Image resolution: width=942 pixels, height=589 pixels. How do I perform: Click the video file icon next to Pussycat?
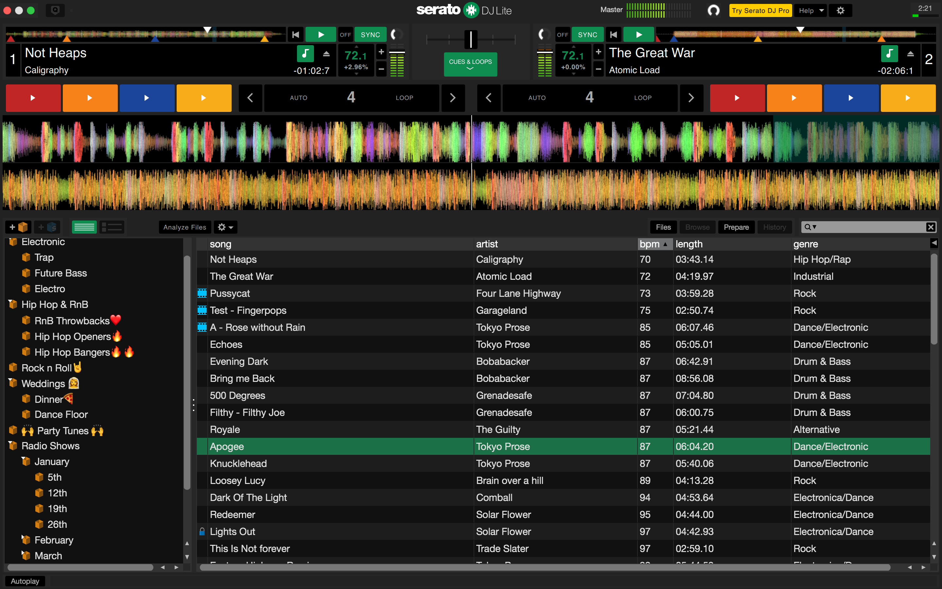[x=201, y=293]
